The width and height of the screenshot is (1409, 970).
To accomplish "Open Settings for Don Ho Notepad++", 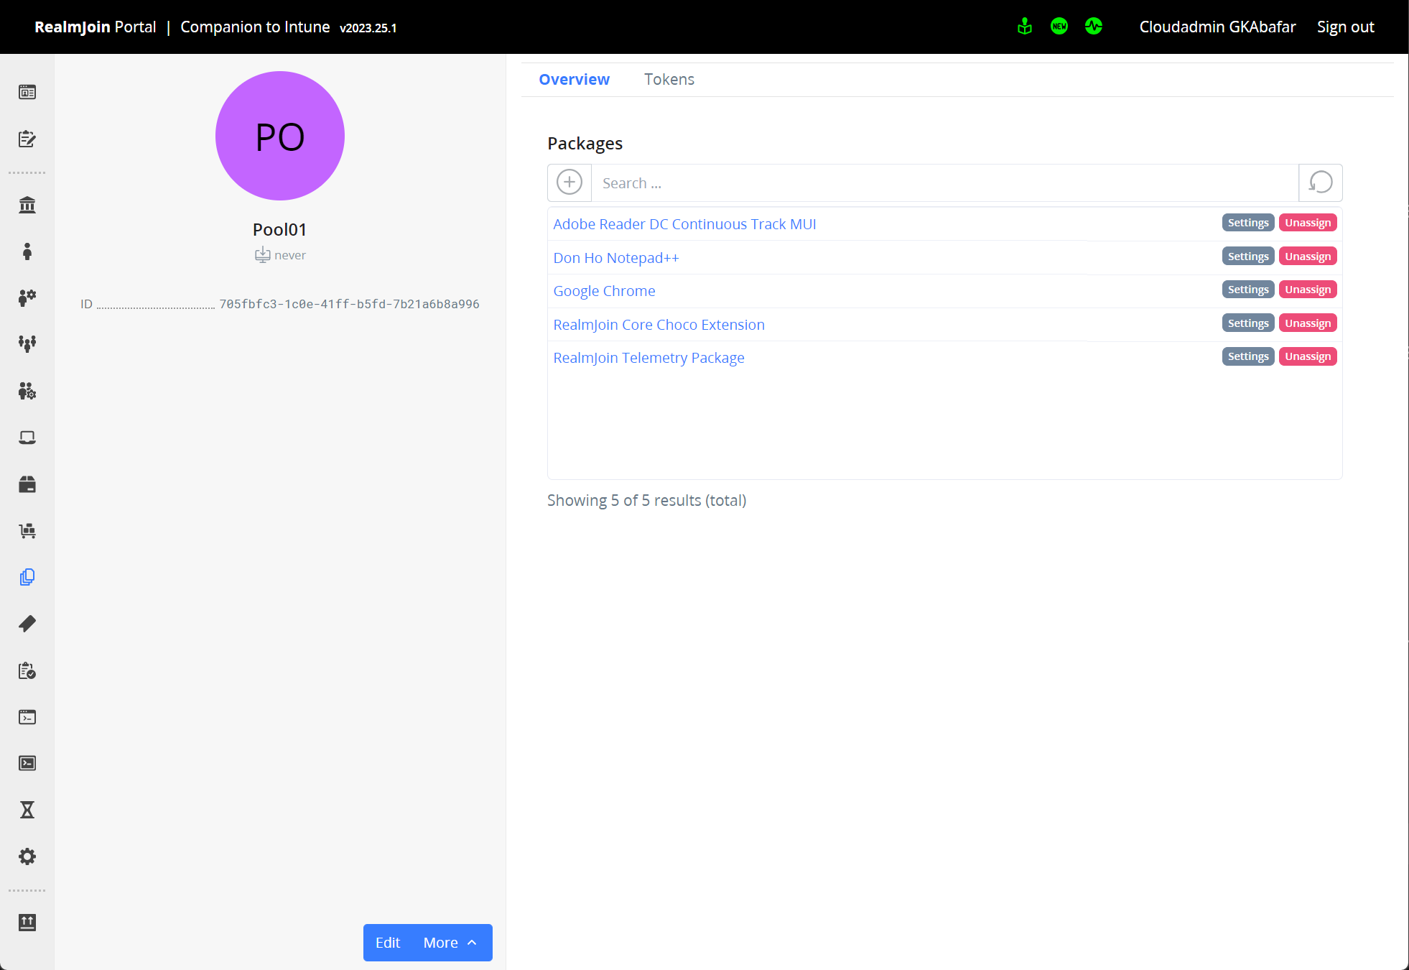I will [x=1247, y=257].
